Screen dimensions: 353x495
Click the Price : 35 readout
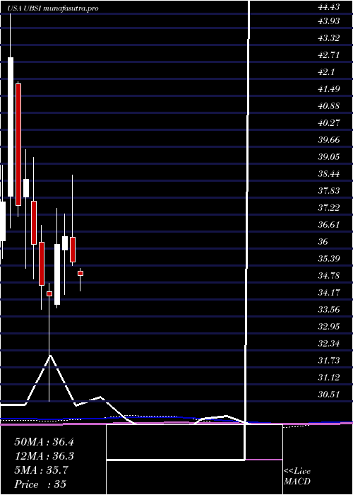pos(40,484)
